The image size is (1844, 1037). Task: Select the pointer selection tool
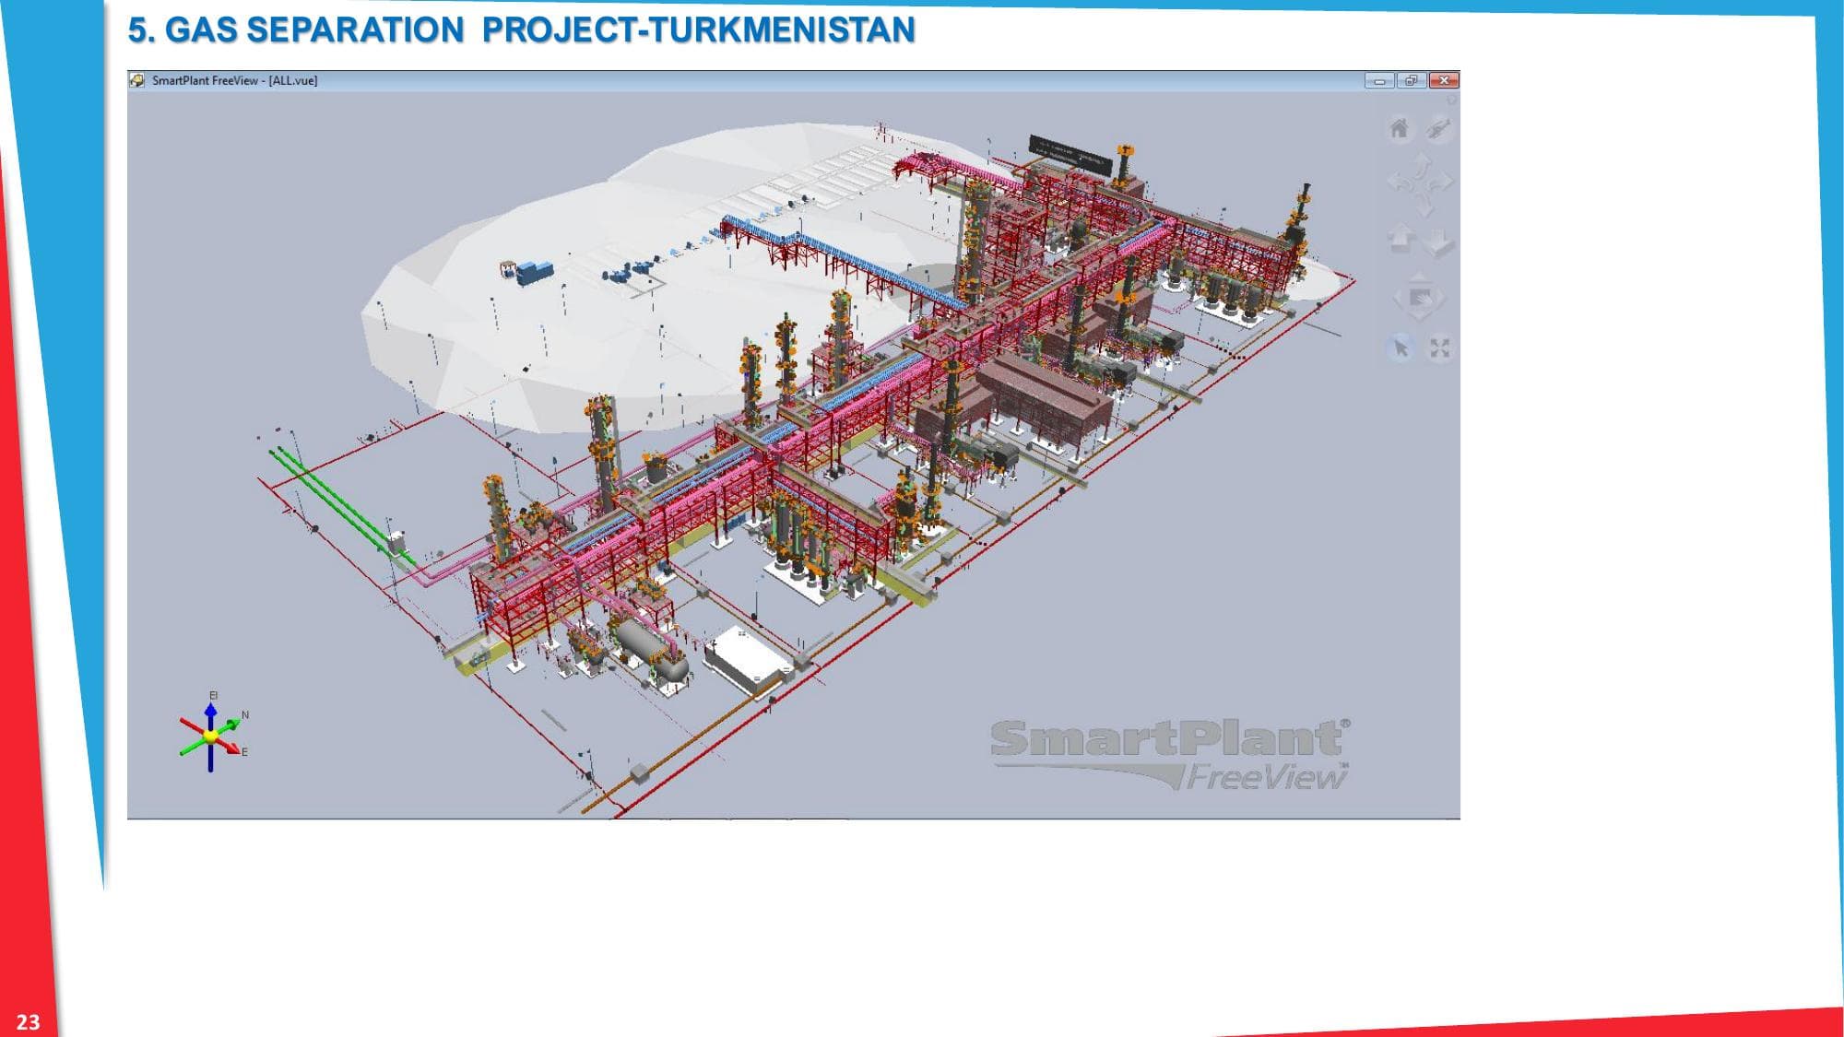tap(1401, 348)
